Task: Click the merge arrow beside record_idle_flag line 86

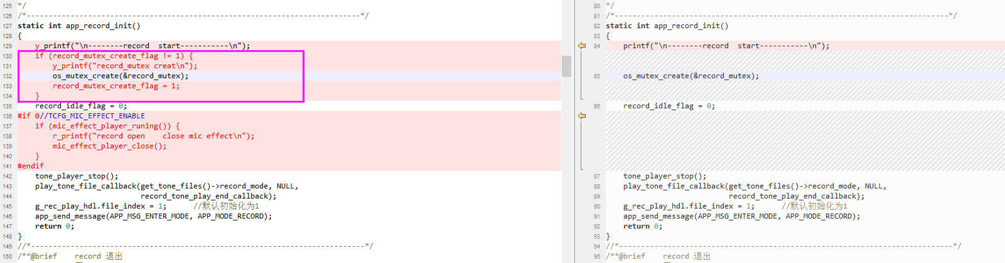Action: tap(582, 116)
